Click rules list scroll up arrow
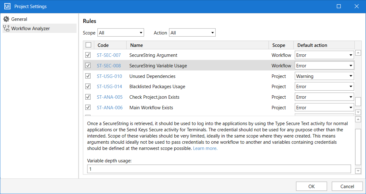Image resolution: width=366 pixels, height=194 pixels. [x=358, y=53]
